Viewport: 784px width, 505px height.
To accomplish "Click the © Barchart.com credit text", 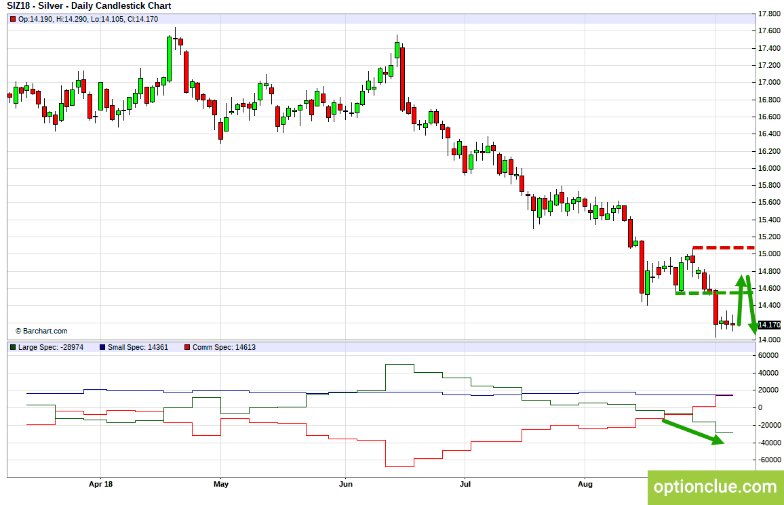I will [41, 331].
